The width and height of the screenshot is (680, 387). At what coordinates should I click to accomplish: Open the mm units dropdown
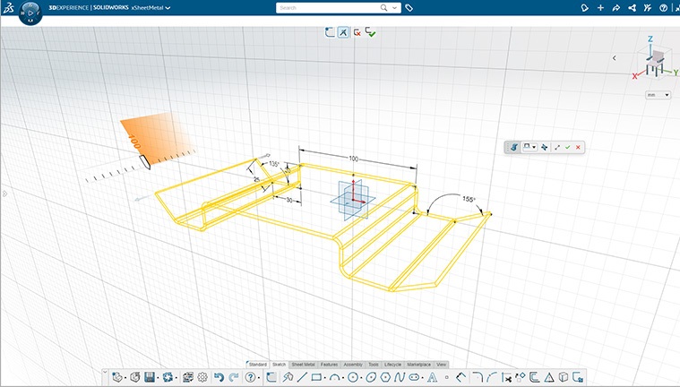pos(658,95)
